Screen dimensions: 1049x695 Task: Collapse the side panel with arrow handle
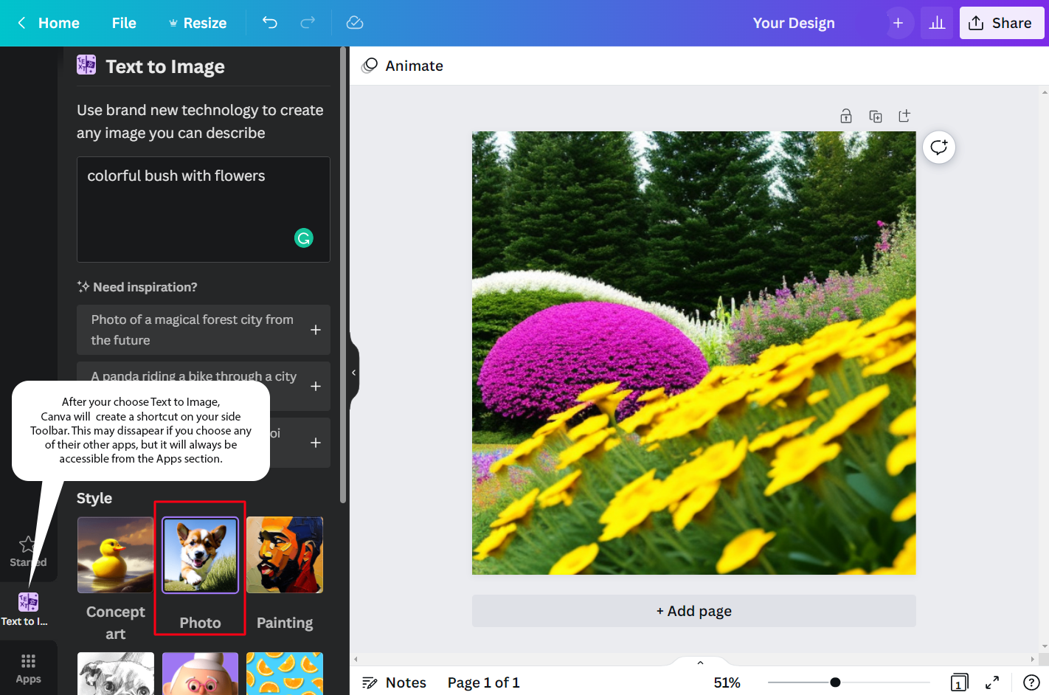[x=354, y=373]
